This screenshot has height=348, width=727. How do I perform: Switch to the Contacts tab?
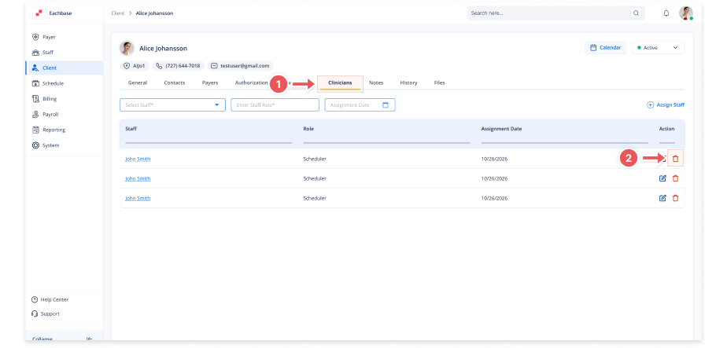click(x=175, y=82)
